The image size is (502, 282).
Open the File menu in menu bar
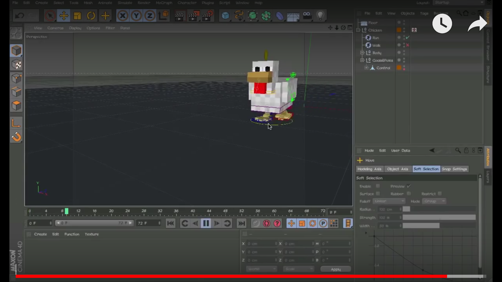point(15,3)
